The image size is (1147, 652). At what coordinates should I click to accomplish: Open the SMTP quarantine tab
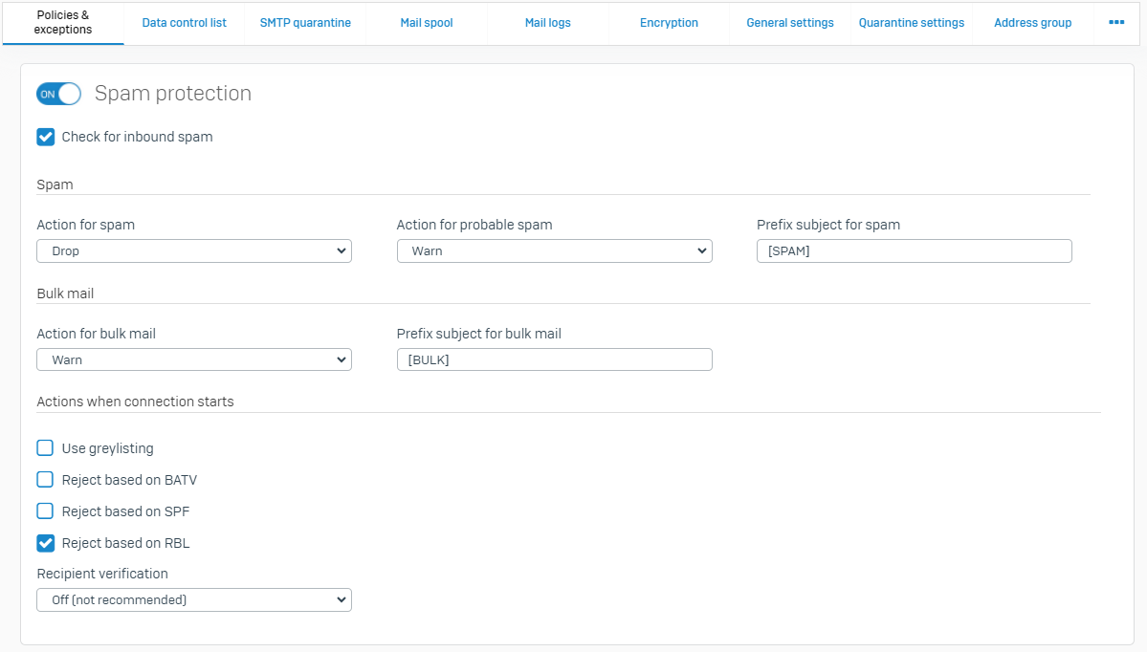click(305, 23)
